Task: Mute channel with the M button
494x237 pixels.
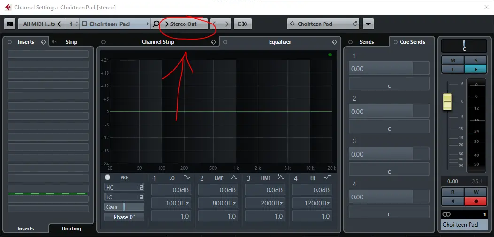Action: pos(453,60)
